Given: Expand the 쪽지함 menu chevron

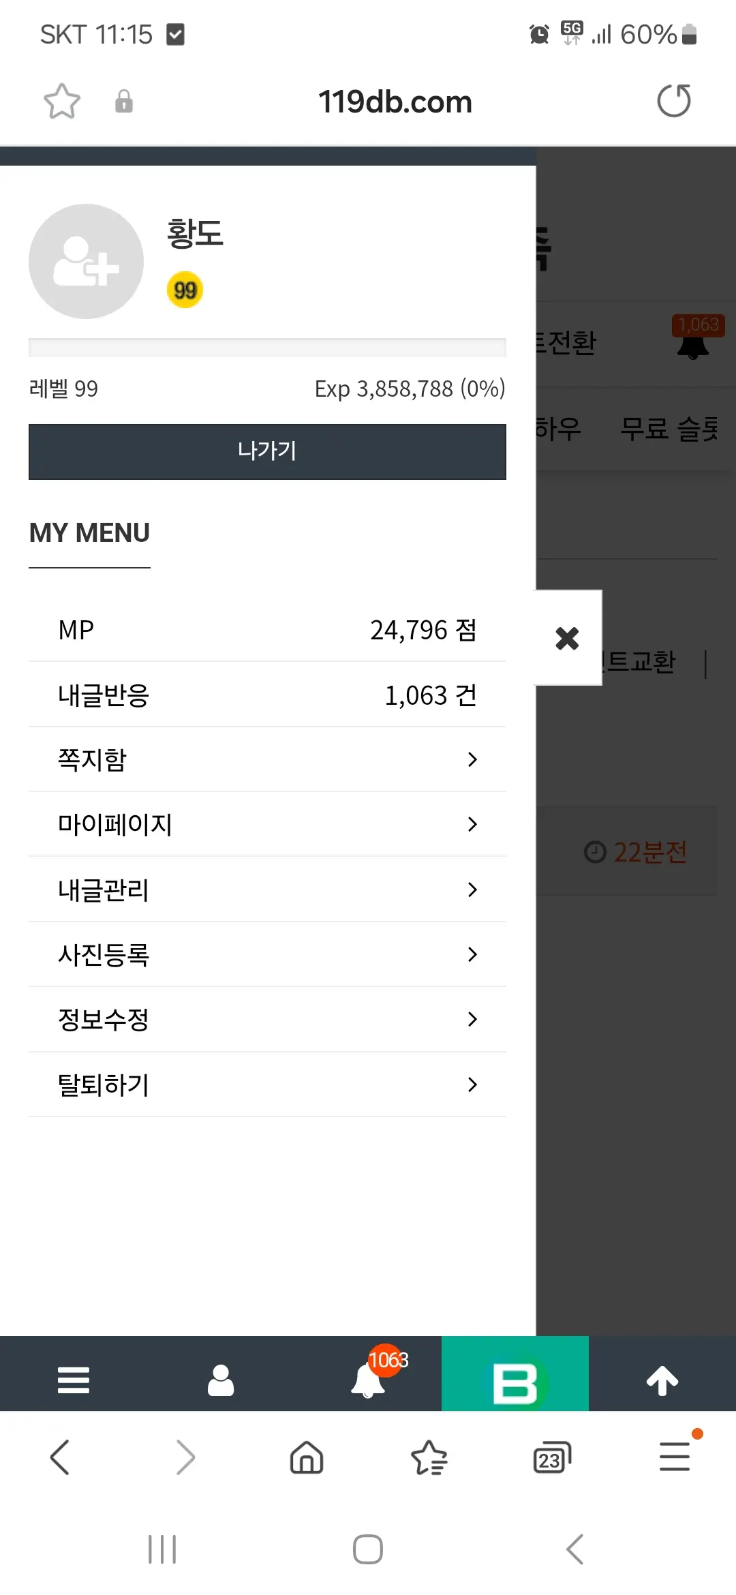Looking at the screenshot, I should click(472, 759).
